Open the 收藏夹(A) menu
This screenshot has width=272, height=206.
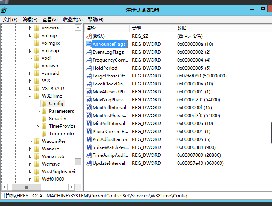[x=73, y=20]
